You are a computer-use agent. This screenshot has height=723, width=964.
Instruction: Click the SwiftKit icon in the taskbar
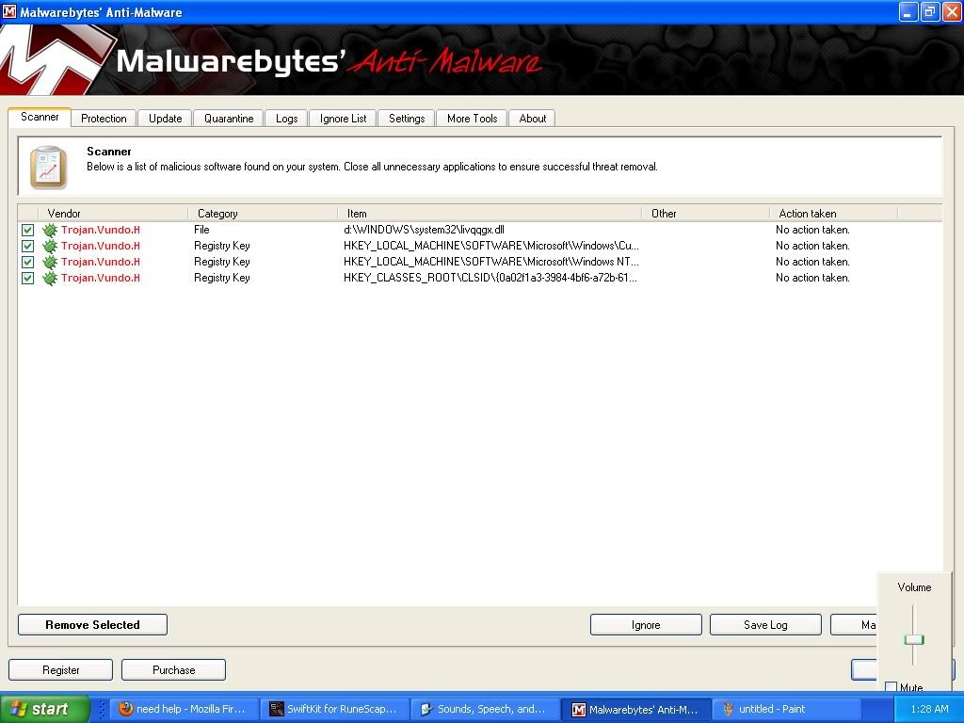pos(277,709)
